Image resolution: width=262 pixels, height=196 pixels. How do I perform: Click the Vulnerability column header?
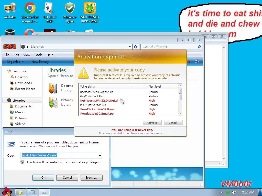(113, 87)
